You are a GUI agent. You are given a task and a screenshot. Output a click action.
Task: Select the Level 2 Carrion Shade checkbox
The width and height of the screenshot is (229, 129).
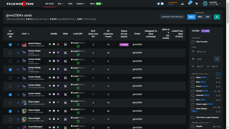point(10,53)
